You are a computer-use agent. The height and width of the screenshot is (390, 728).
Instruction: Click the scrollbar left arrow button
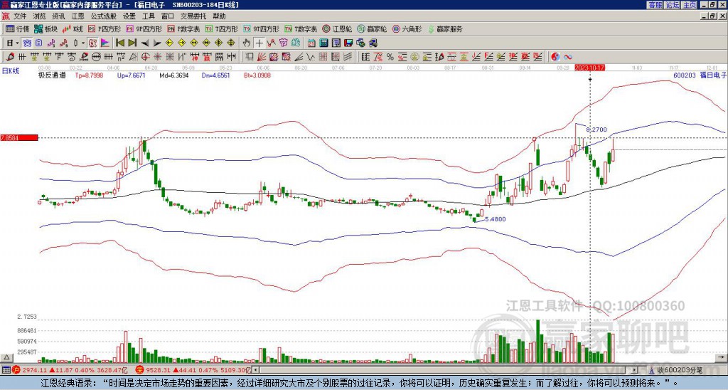[256, 370]
